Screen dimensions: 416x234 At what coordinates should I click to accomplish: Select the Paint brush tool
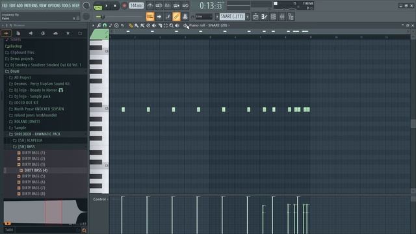coord(136,25)
